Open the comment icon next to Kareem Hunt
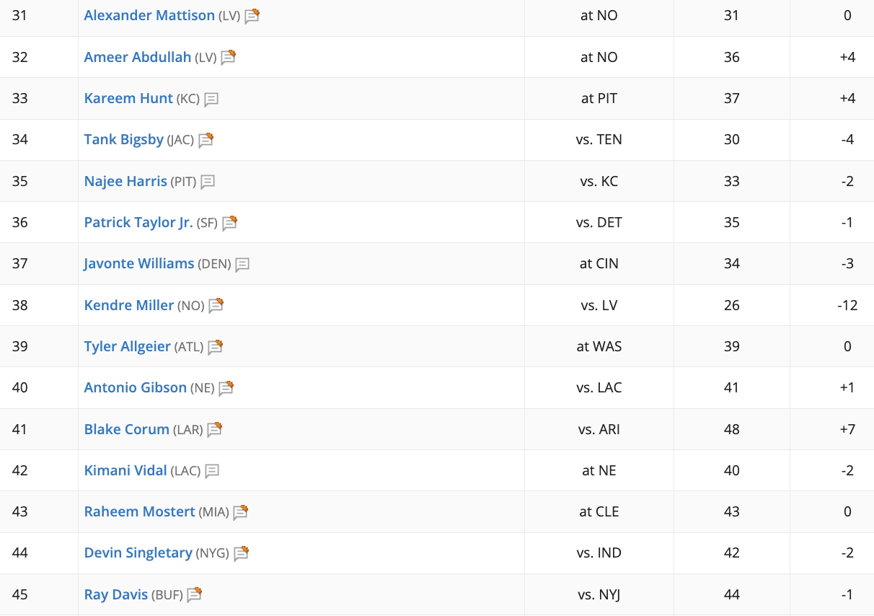This screenshot has width=874, height=616. (x=211, y=100)
